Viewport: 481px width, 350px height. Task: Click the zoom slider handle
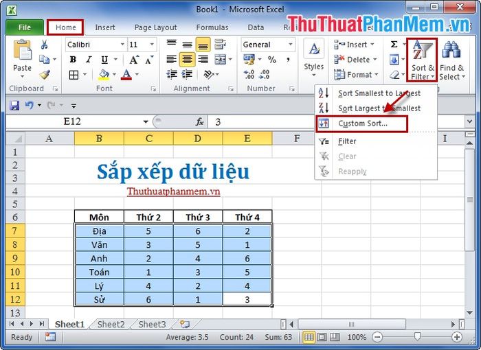click(417, 337)
